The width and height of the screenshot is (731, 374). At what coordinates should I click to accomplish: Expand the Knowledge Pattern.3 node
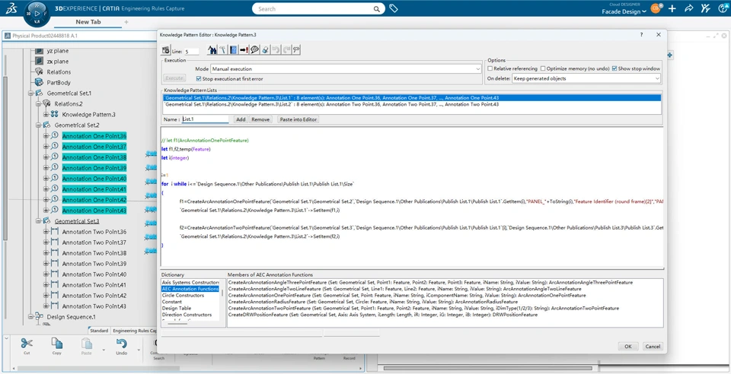[46, 115]
